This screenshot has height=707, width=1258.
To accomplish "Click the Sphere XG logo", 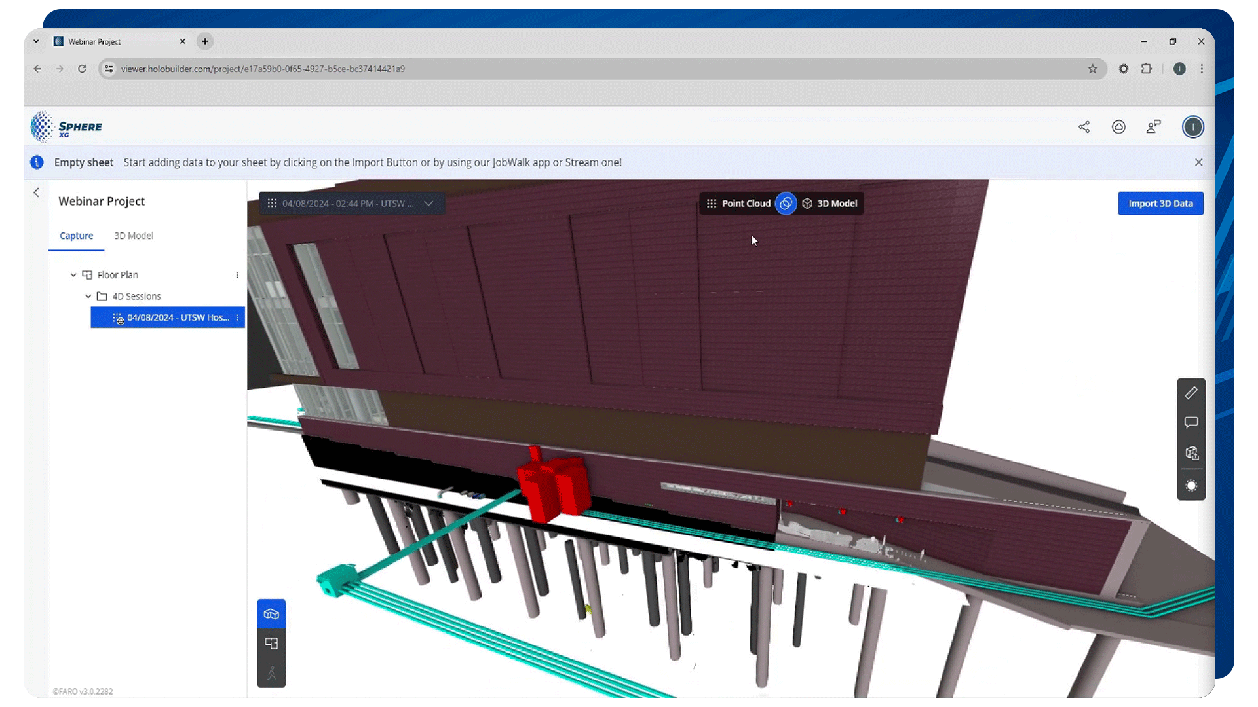I will click(67, 127).
